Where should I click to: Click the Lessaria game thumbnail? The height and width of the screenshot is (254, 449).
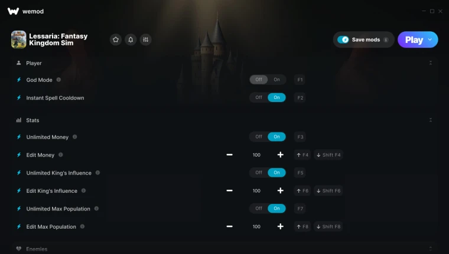(x=19, y=39)
